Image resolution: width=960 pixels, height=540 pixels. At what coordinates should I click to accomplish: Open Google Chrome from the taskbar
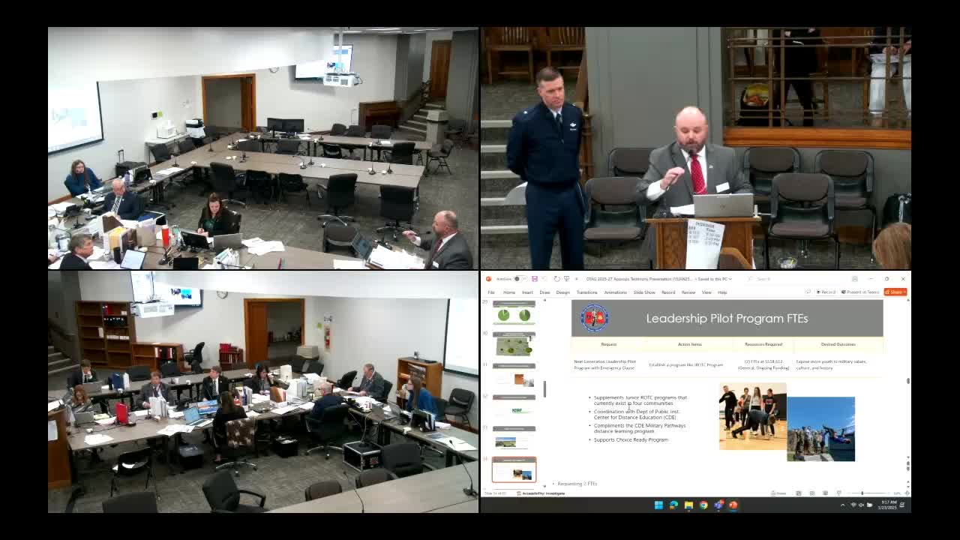703,505
